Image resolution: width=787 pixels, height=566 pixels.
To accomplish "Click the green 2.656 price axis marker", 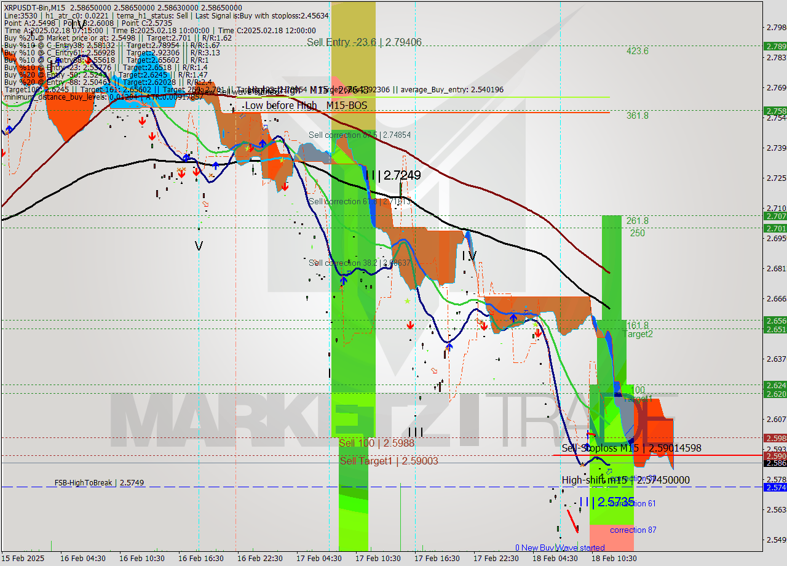I will tap(775, 321).
